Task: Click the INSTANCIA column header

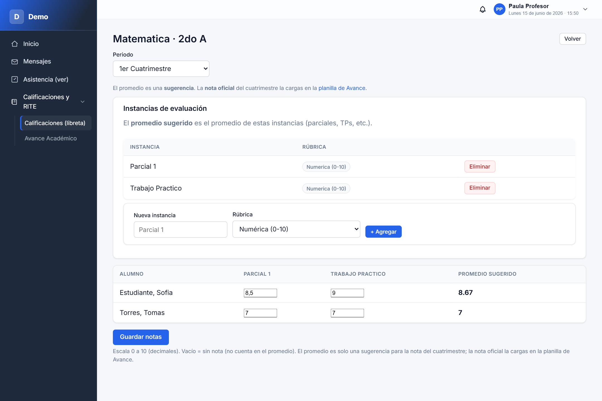Action: point(145,147)
